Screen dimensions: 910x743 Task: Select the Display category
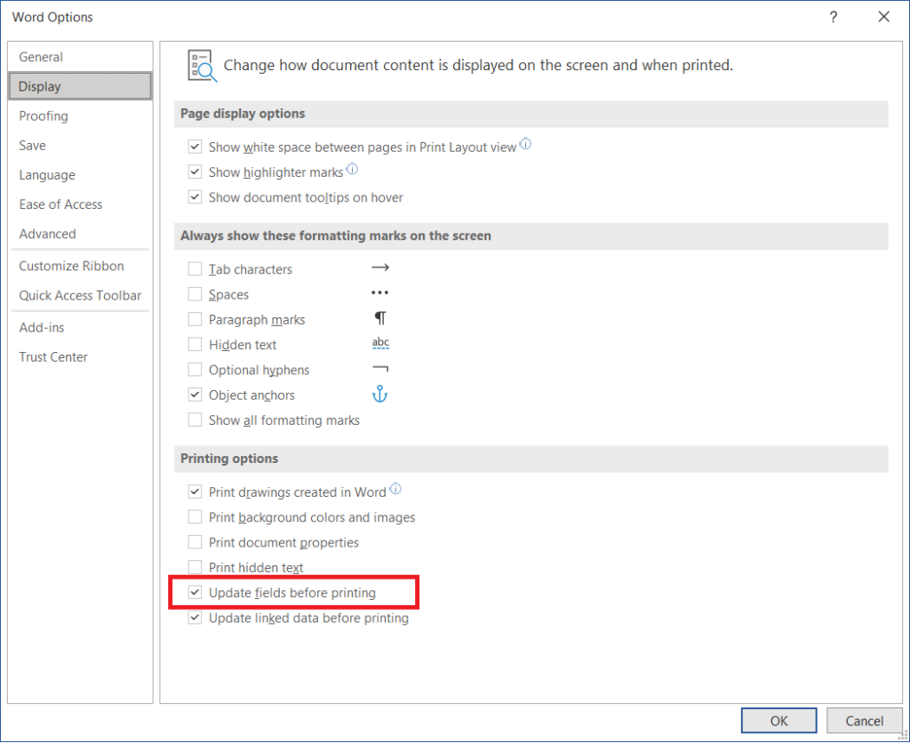[80, 86]
